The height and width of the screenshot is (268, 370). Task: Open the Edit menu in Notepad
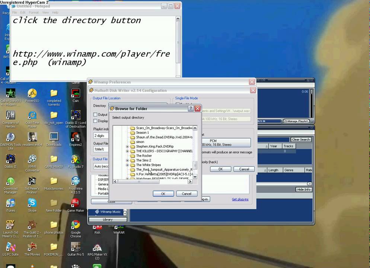tap(23, 13)
